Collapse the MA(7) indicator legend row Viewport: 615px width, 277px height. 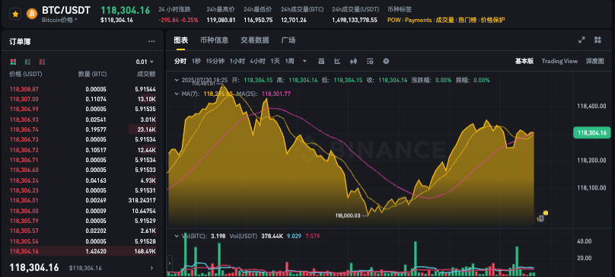coord(177,94)
